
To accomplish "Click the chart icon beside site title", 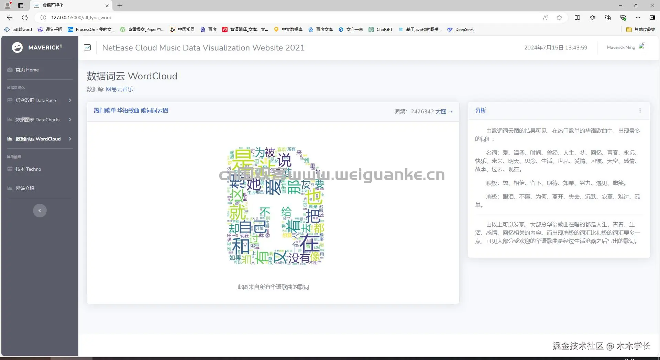I will click(87, 48).
